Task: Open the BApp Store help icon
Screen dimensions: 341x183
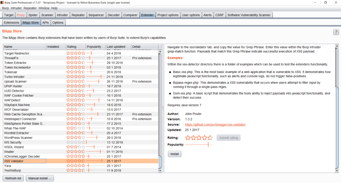Action: click(x=336, y=32)
